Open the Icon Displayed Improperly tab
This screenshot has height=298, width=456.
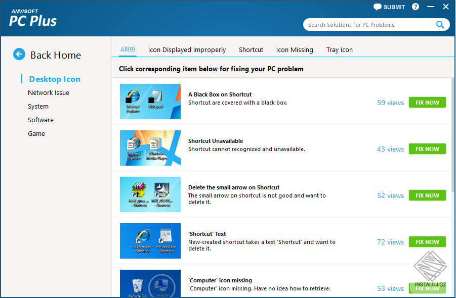coord(187,50)
